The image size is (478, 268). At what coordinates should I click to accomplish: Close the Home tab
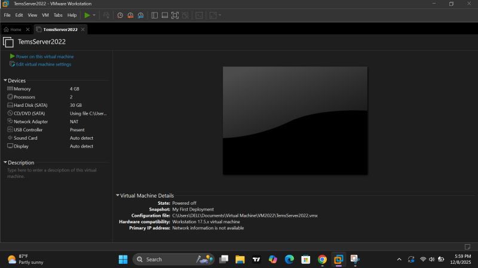click(27, 29)
